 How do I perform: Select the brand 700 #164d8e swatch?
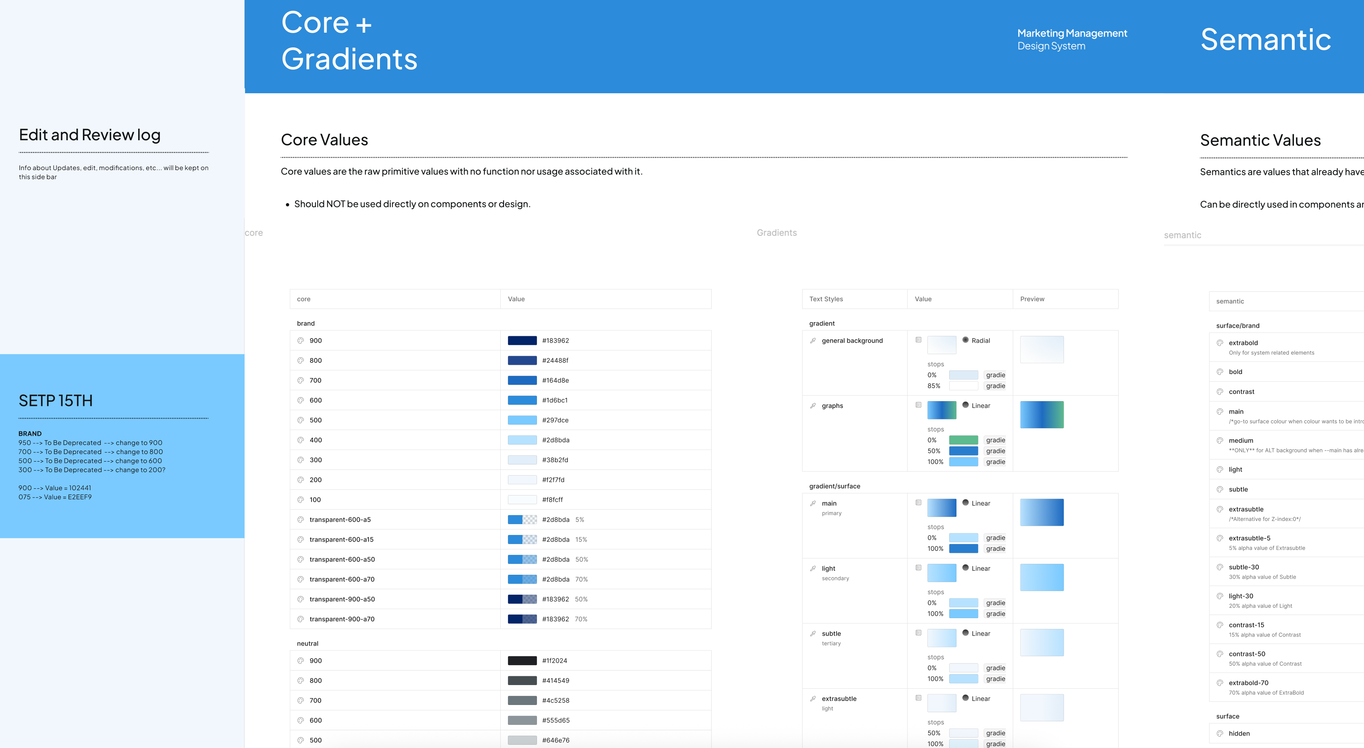[522, 380]
